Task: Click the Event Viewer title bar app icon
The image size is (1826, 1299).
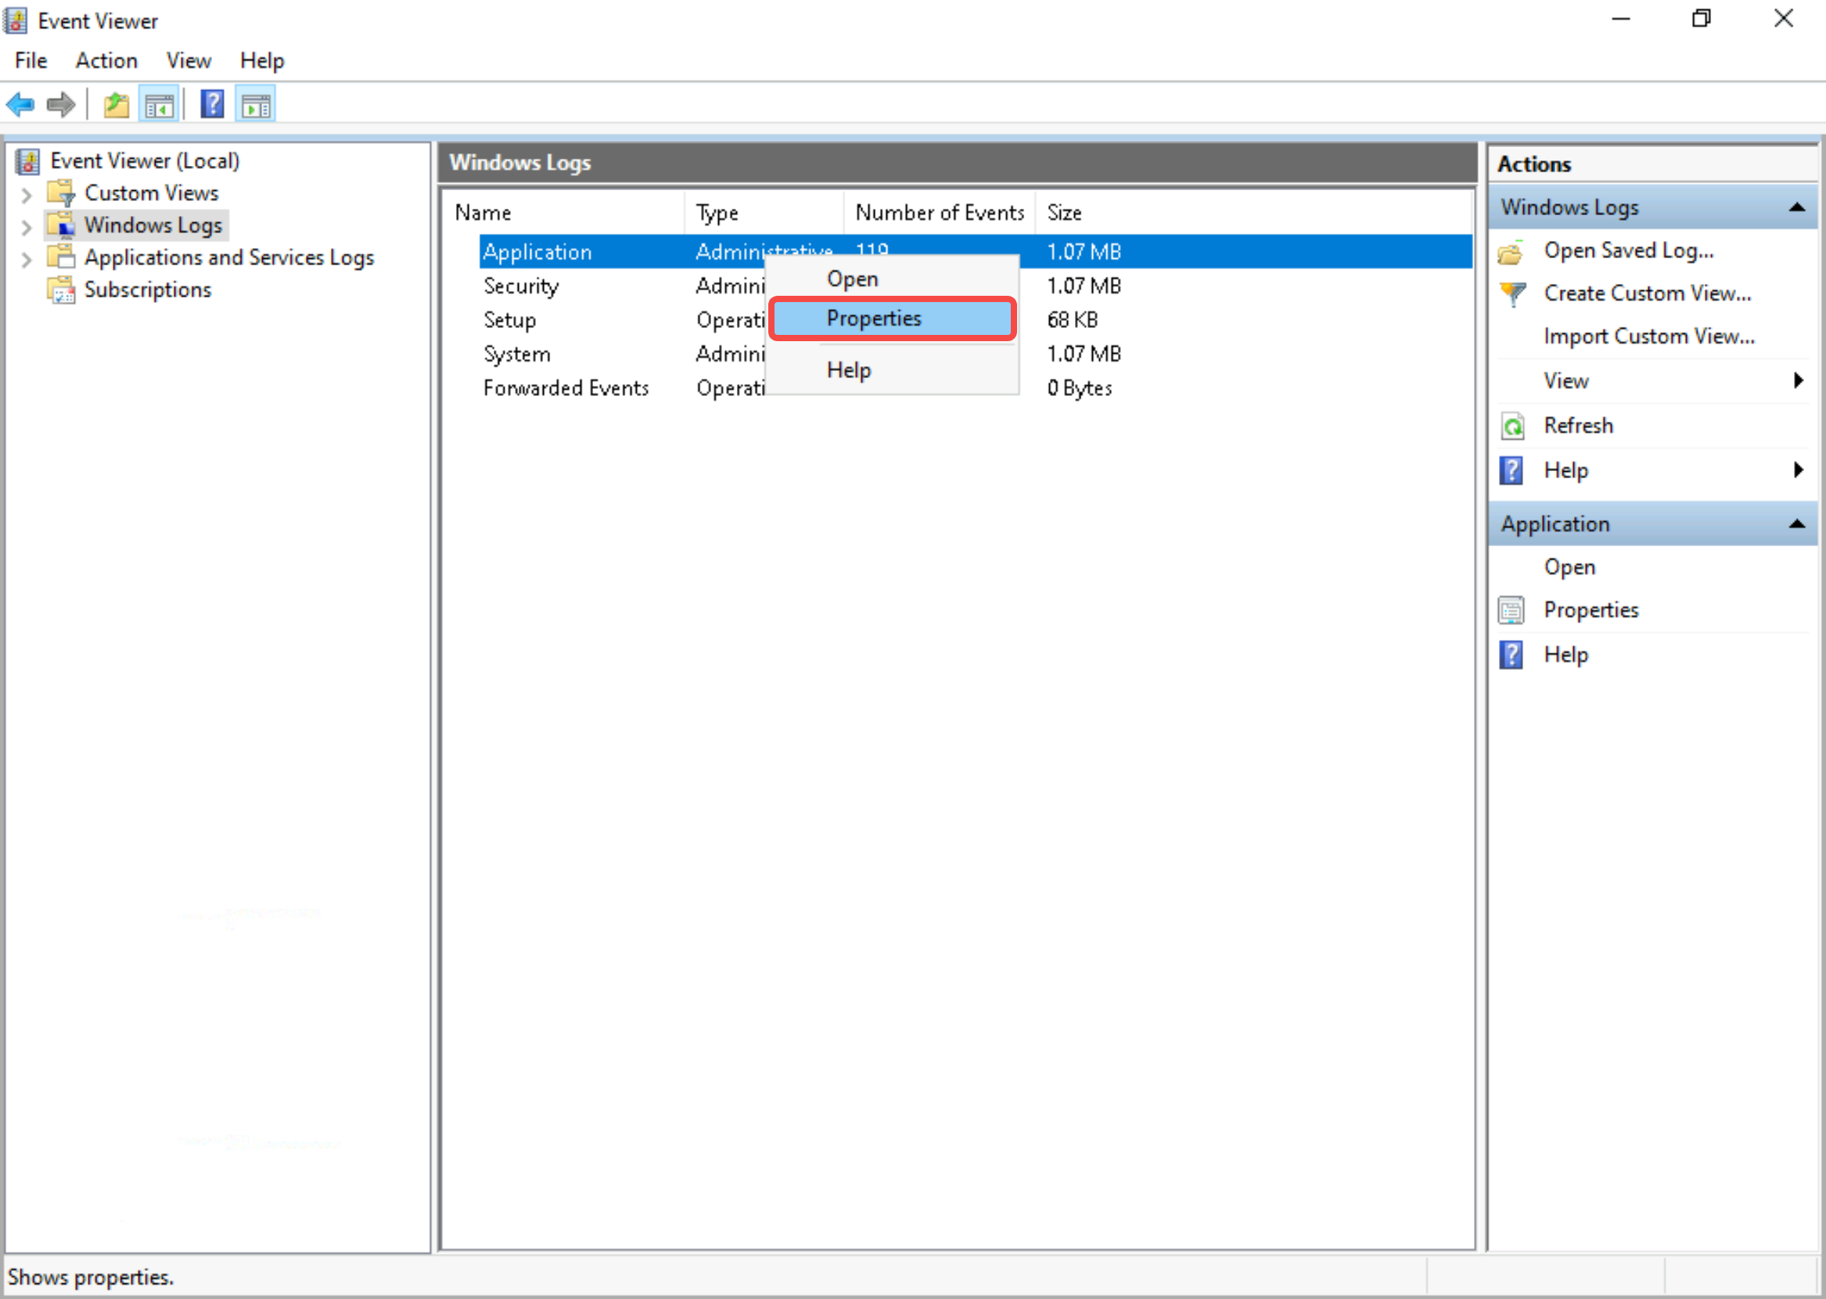Action: pos(16,21)
